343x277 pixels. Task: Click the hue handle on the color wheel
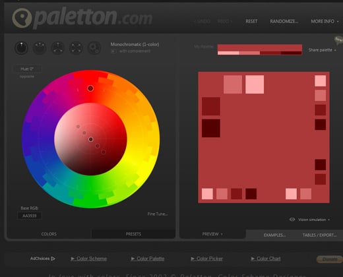point(90,88)
